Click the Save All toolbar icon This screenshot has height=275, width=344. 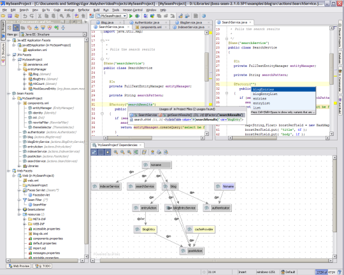point(10,16)
